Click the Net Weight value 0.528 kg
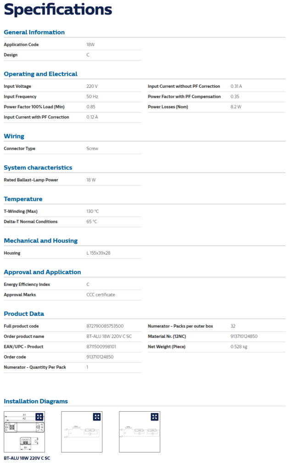289x470 pixels. tap(239, 347)
